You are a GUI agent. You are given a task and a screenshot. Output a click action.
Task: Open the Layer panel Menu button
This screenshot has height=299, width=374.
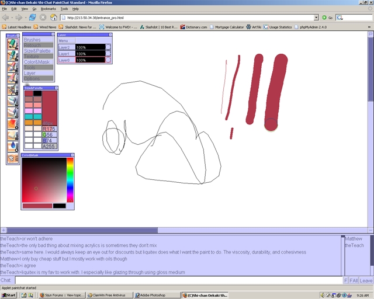pyautogui.click(x=67, y=40)
